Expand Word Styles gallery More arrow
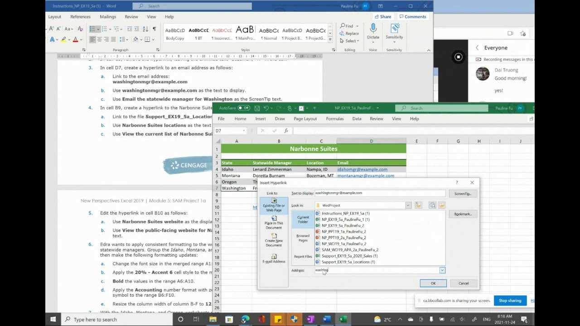 pyautogui.click(x=330, y=40)
